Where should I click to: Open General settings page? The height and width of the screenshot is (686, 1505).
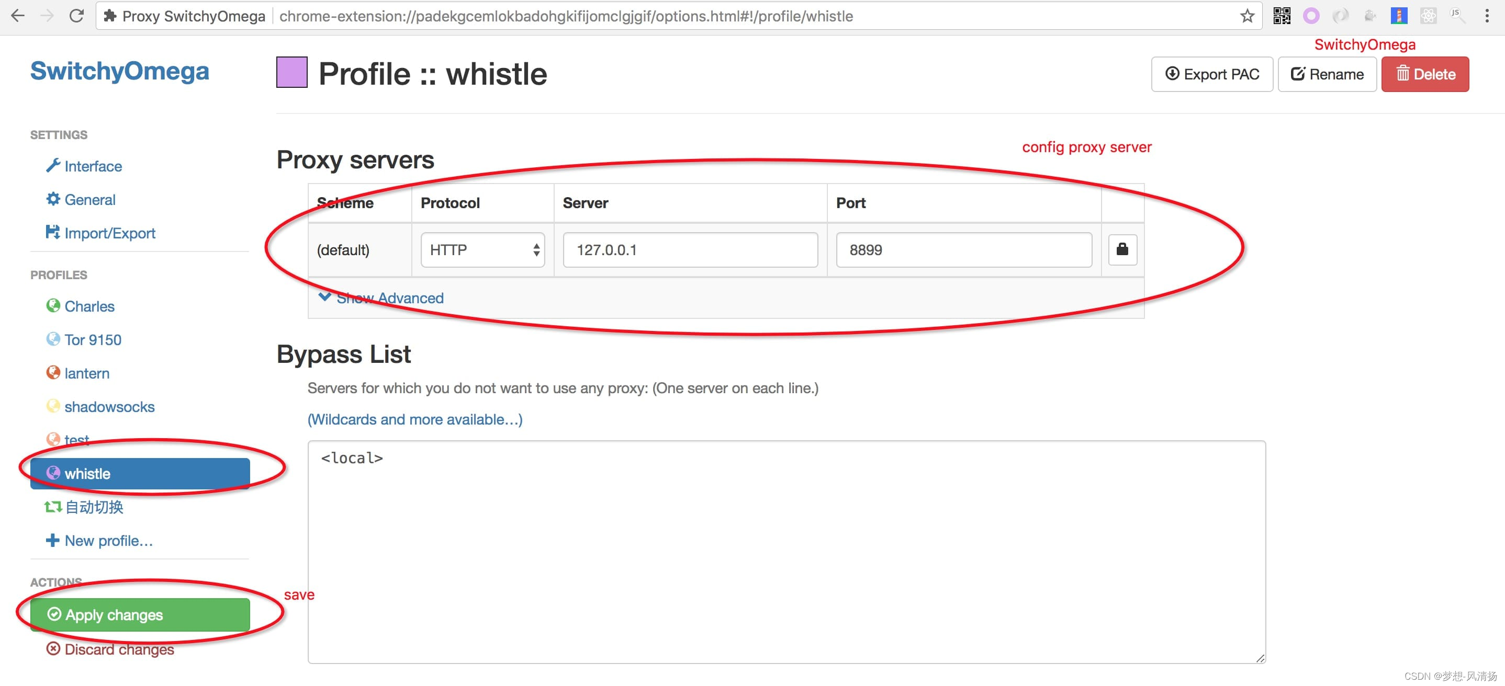coord(90,200)
